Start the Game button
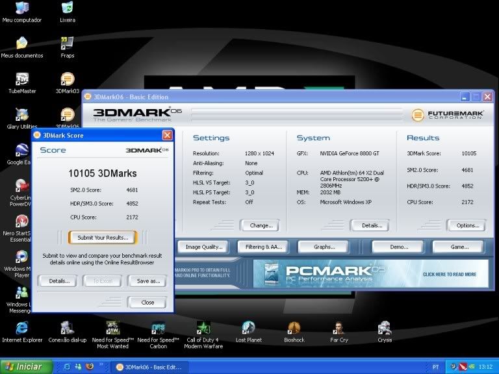 [459, 247]
